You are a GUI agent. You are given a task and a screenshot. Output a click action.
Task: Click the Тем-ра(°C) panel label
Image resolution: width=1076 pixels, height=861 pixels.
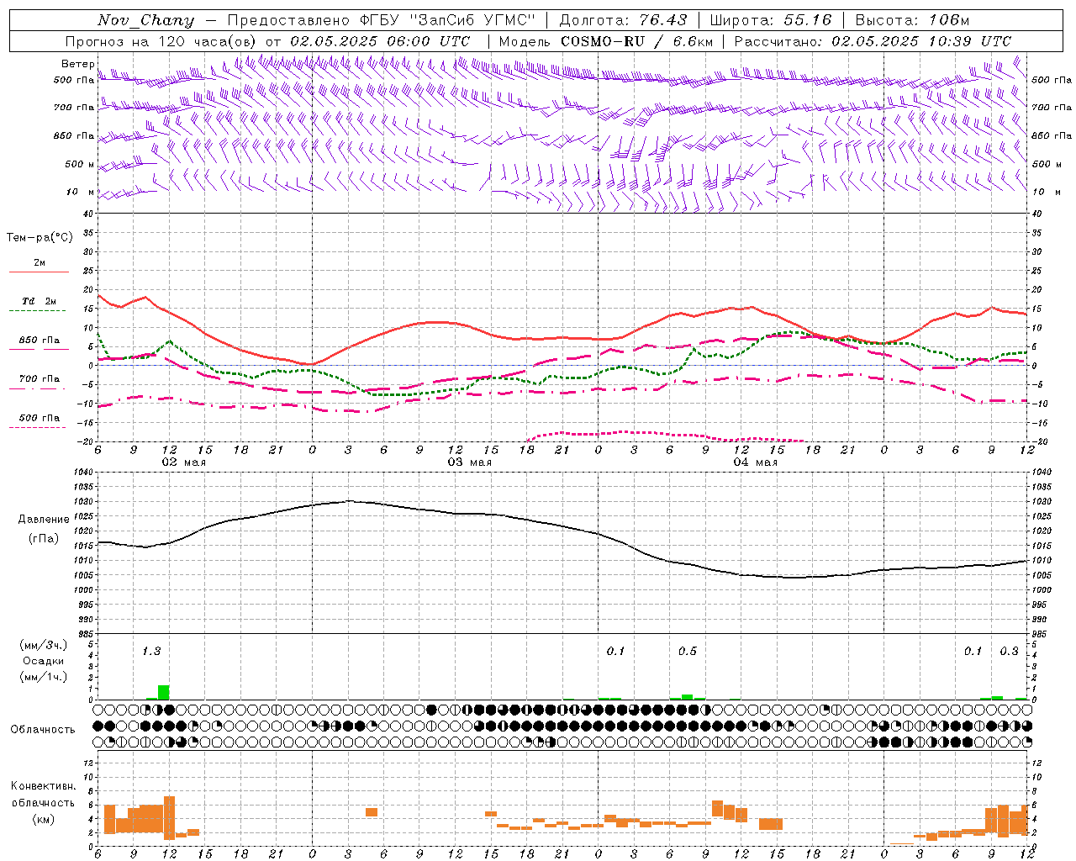tap(40, 238)
